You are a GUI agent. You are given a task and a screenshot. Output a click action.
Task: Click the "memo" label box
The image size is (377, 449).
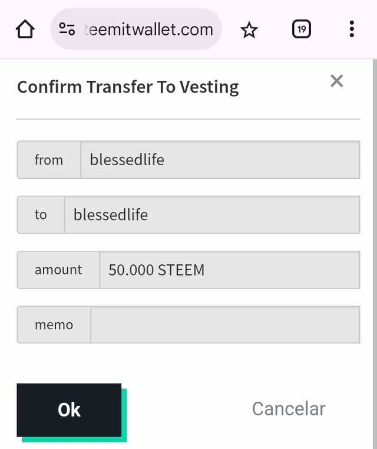(x=54, y=325)
